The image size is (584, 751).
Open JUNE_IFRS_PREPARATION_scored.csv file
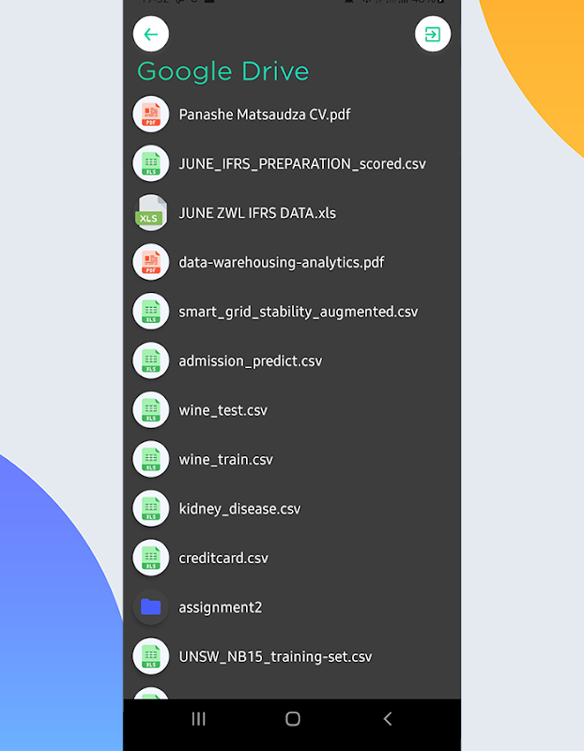pos(302,163)
